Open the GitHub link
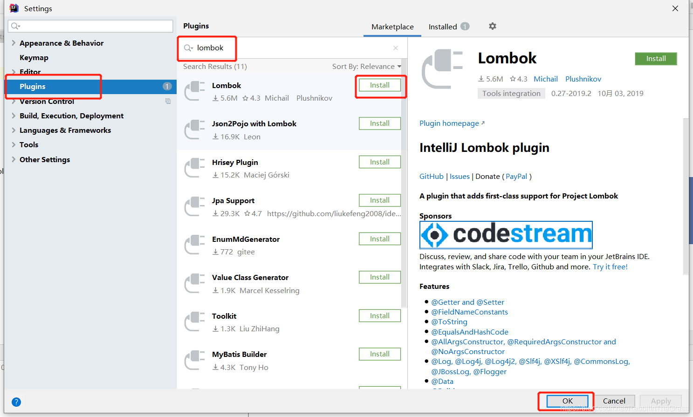This screenshot has width=693, height=417. [x=432, y=177]
